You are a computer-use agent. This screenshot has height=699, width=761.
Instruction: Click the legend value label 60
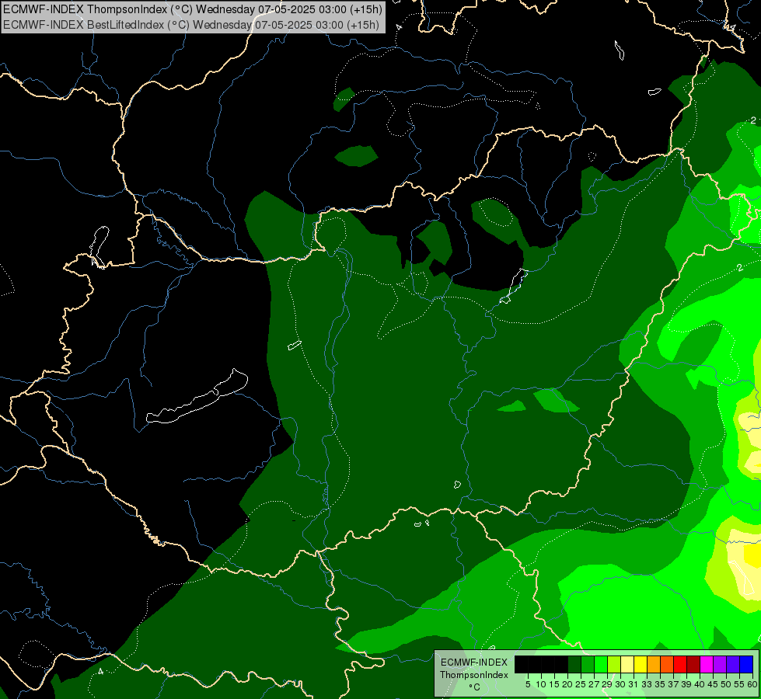point(752,684)
